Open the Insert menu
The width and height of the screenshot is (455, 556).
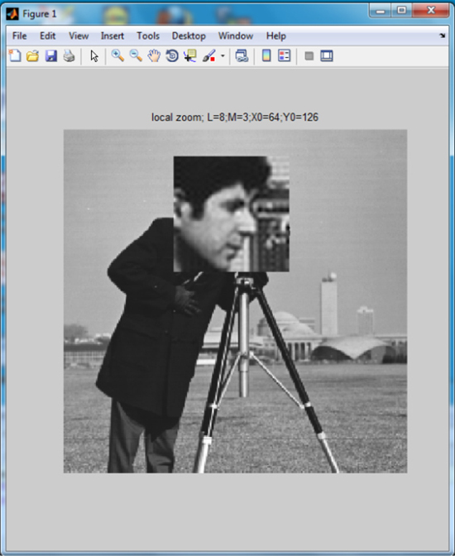[113, 36]
